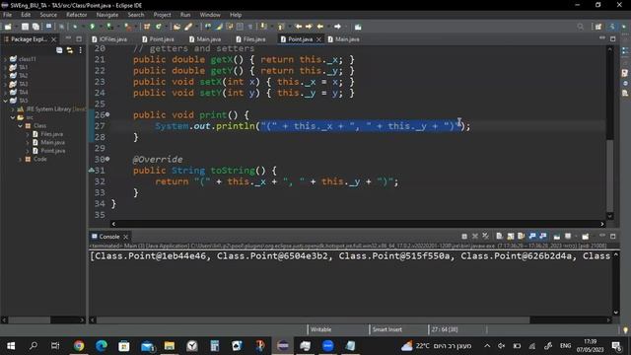This screenshot has width=631, height=355.
Task: Click the Search magnifier in top toolbar
Action: pyautogui.click(x=580, y=27)
